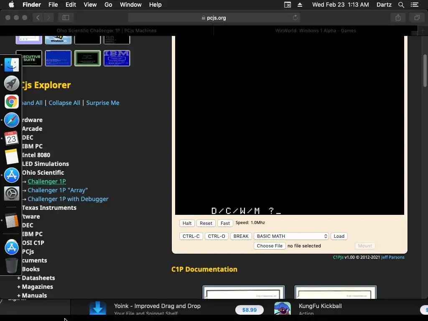Click the emulator screen D/C/W/M prompt
The height and width of the screenshot is (321, 428).
pos(246,211)
